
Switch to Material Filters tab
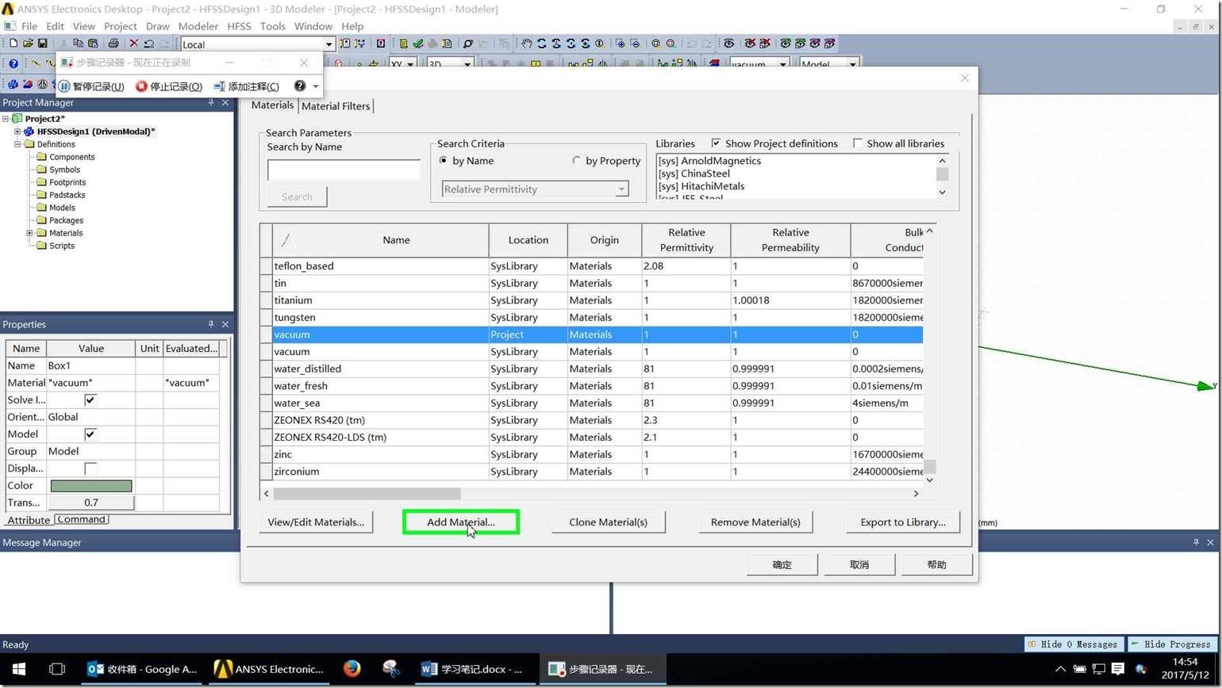click(335, 106)
